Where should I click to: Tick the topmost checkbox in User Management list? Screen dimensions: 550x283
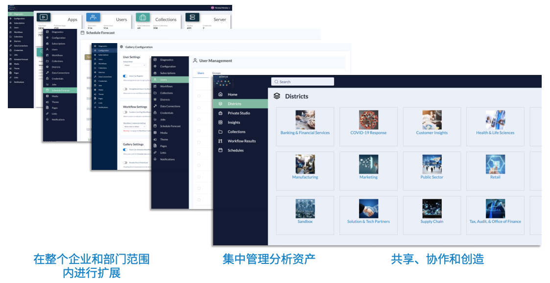(x=199, y=96)
